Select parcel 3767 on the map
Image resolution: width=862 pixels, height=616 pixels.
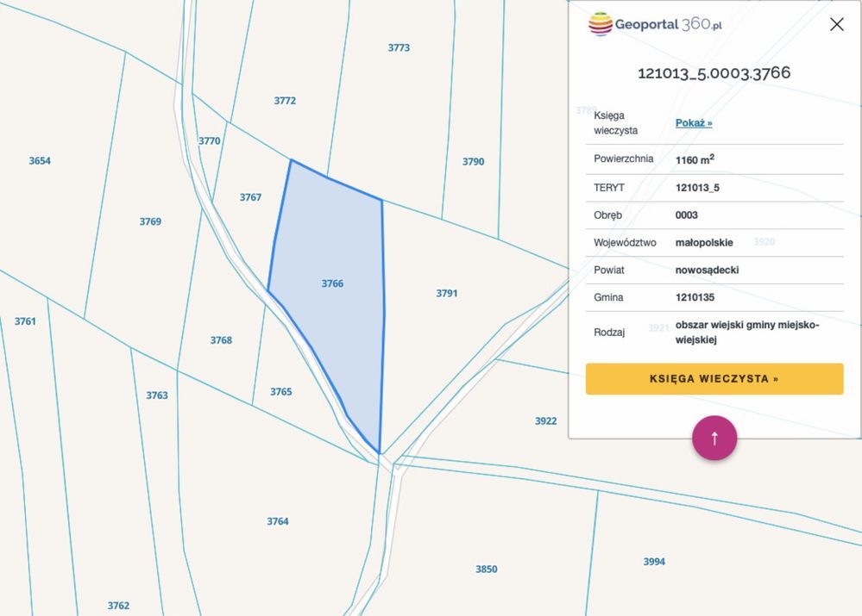[x=250, y=197]
